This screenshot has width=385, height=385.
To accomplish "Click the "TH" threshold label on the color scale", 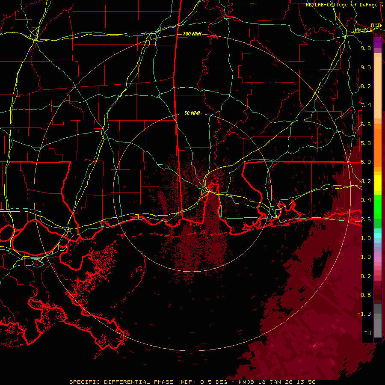I will tap(367, 333).
